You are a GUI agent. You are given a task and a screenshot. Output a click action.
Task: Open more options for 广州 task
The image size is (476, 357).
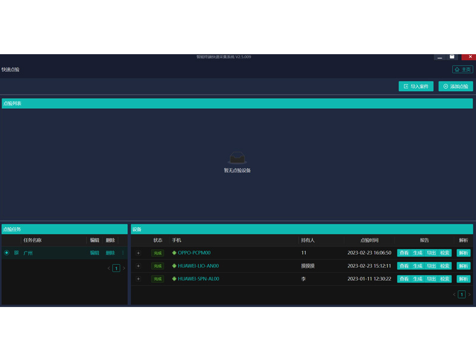[x=123, y=253]
